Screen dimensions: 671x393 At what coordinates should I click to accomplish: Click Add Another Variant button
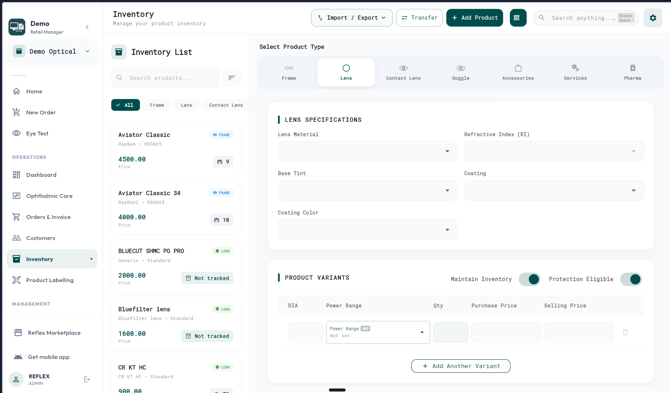[461, 366]
